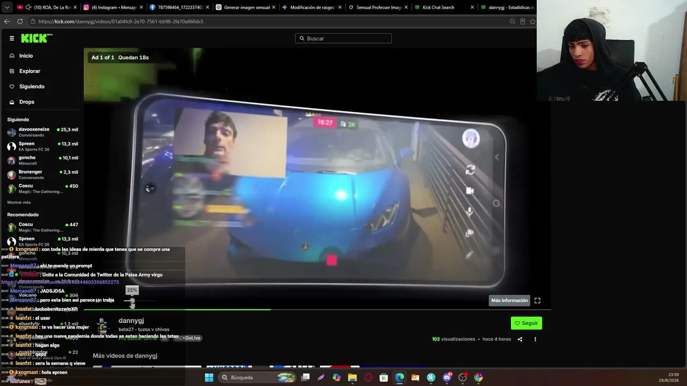Open Explorar in the sidebar
Viewport: 687px width, 386px height.
click(x=30, y=71)
